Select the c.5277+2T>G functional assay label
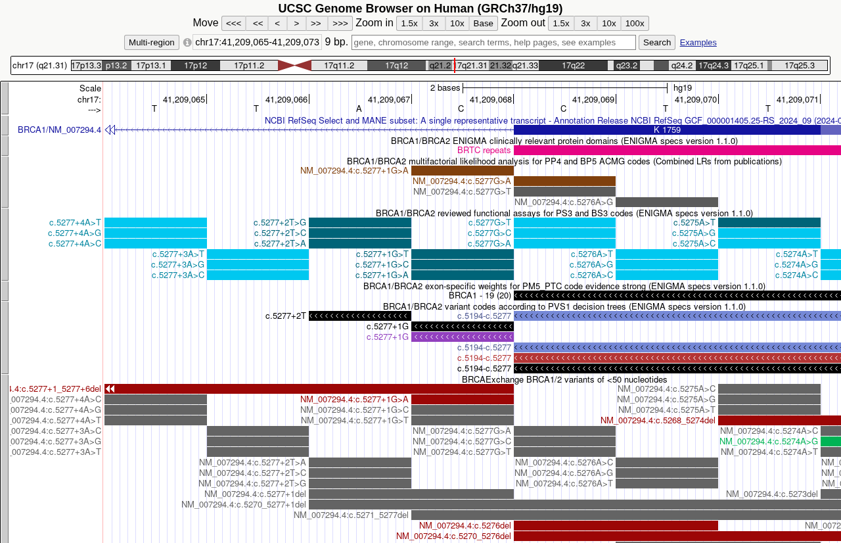841x543 pixels. (280, 222)
